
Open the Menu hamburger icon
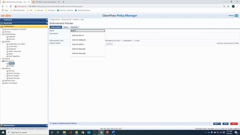pyautogui.click(x=236, y=16)
